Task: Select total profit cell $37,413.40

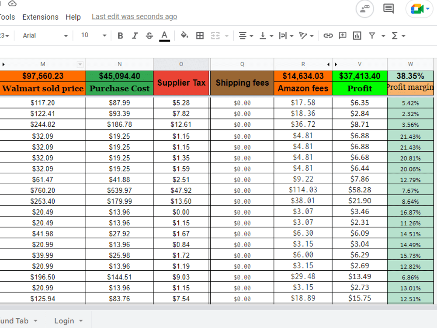Action: pos(360,76)
